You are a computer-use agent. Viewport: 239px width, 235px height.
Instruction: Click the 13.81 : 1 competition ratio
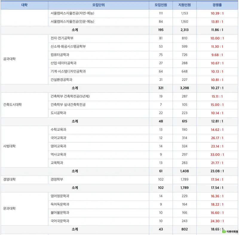point(217,22)
